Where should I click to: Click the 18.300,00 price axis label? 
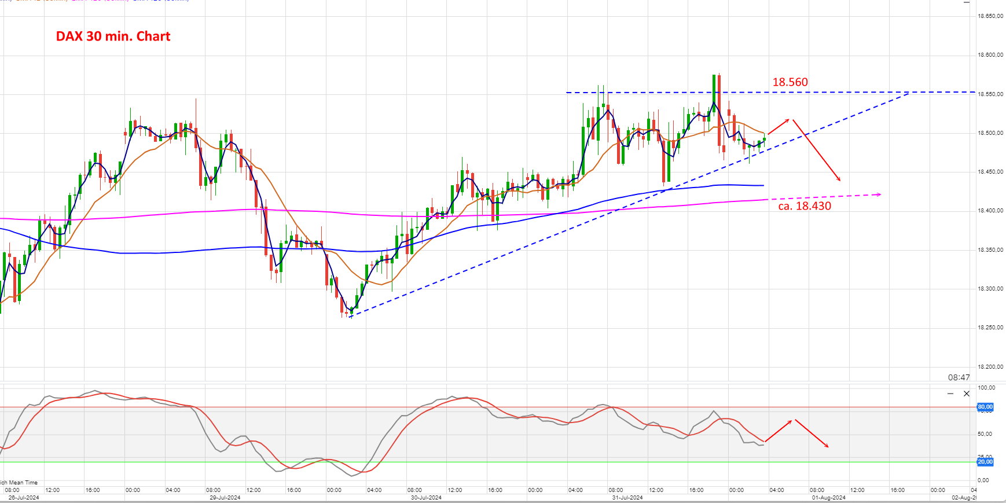click(990, 289)
